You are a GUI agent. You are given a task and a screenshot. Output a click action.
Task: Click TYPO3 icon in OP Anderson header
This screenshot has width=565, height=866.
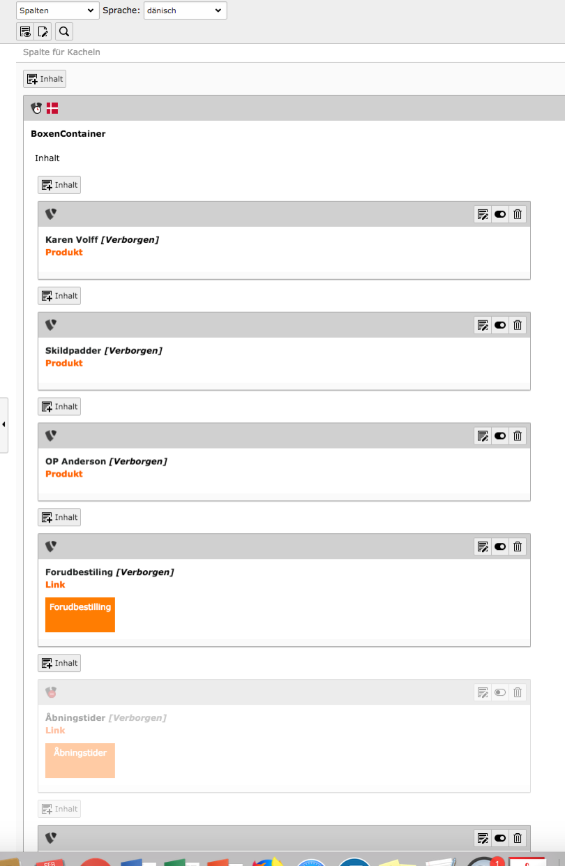click(x=51, y=435)
